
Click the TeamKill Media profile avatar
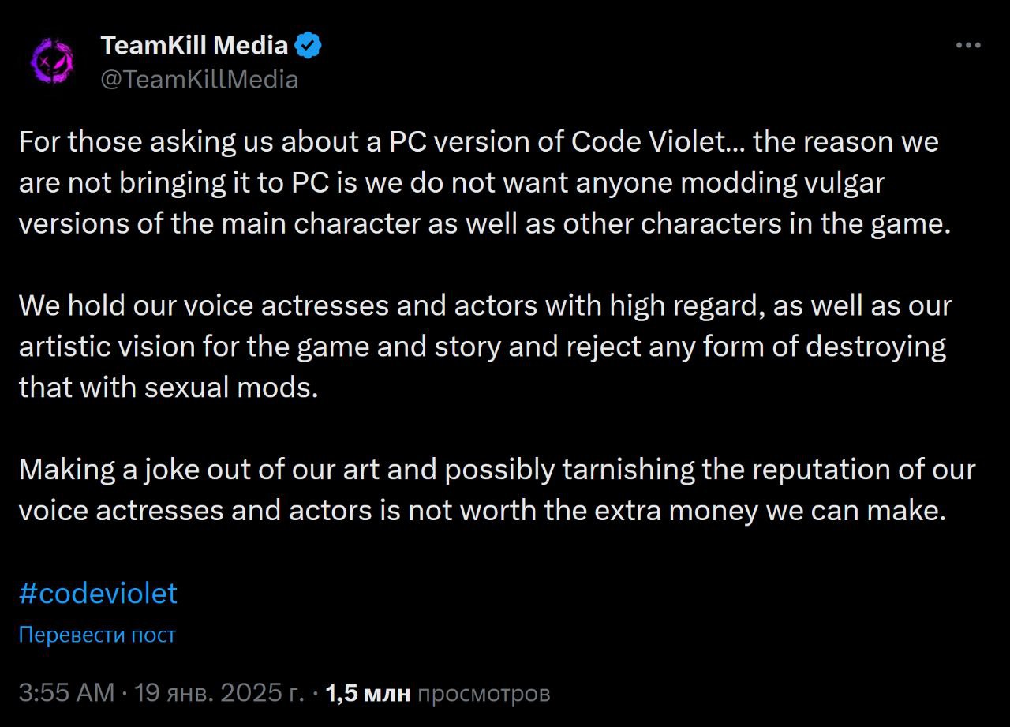pyautogui.click(x=52, y=61)
